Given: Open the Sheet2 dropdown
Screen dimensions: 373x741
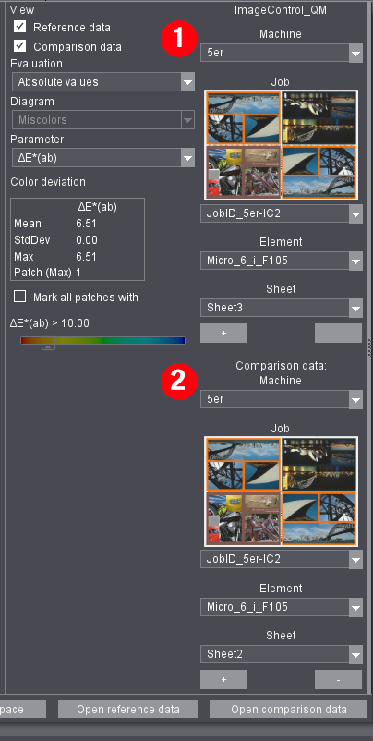Looking at the screenshot, I should (282, 654).
